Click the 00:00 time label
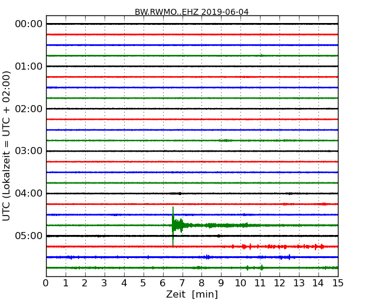This screenshot has height=307, width=384. coord(29,24)
